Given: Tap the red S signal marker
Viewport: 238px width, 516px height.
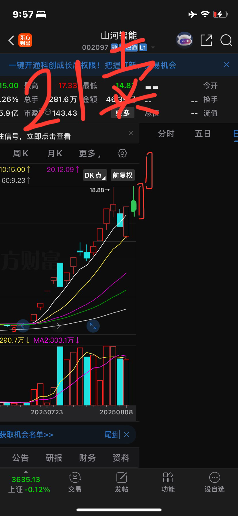Looking at the screenshot, I should tap(14, 330).
